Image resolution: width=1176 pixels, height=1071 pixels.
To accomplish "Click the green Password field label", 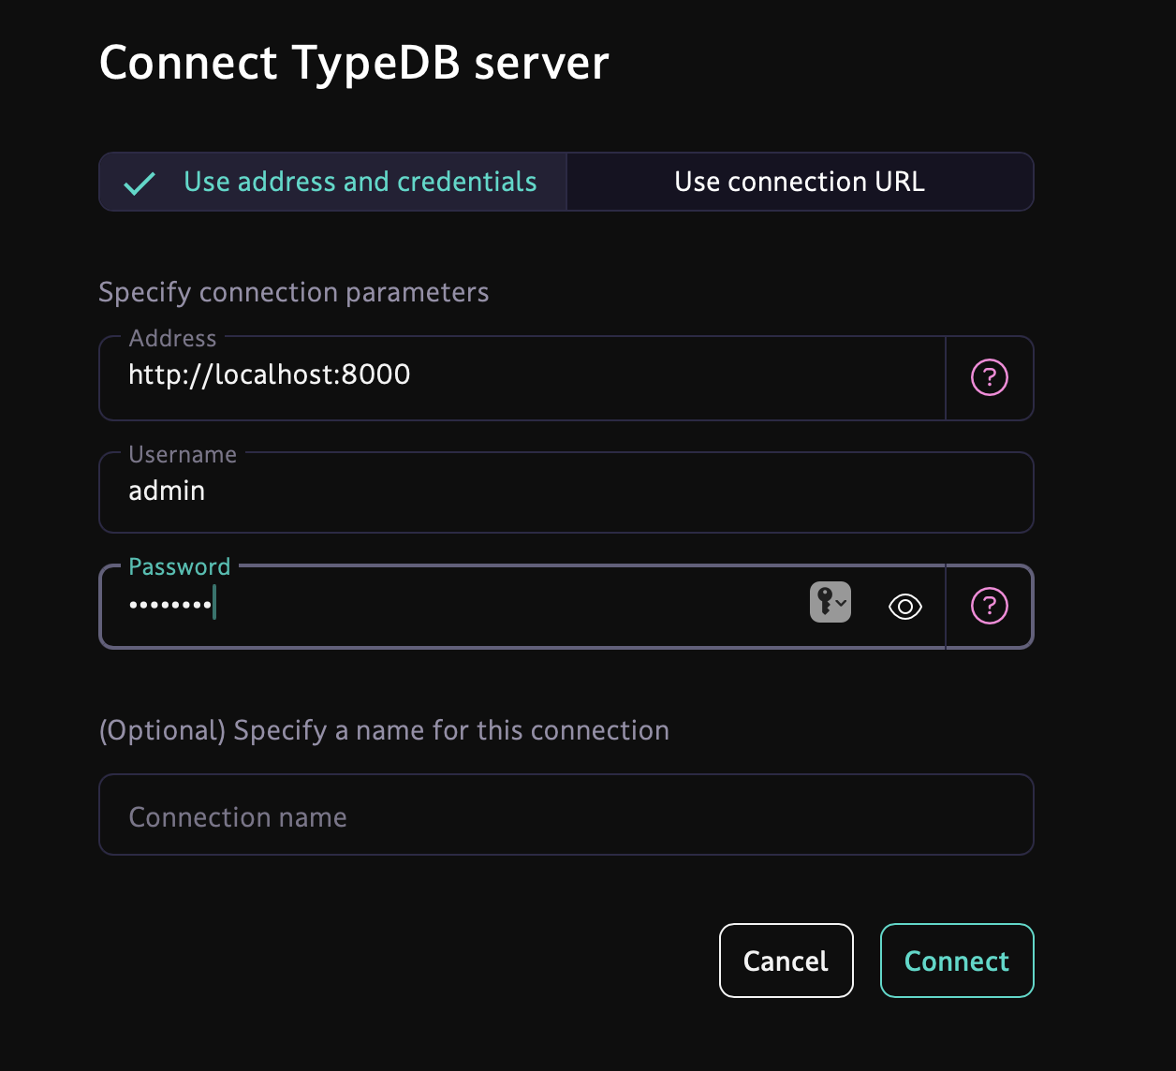I will (179, 566).
